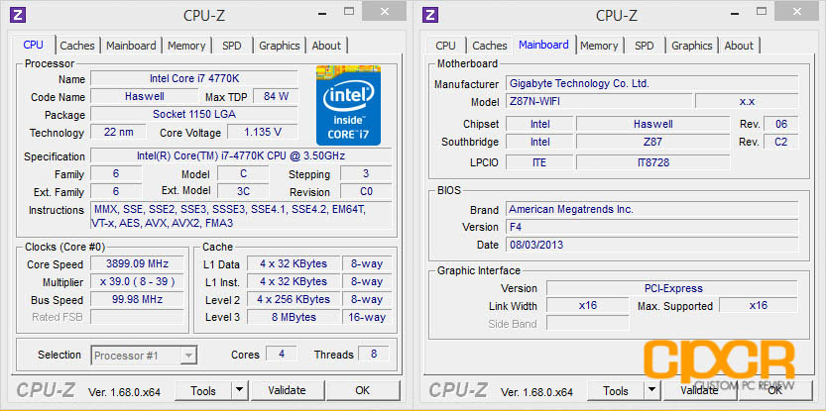826x411 pixels.
Task: Click Bus Speed value '99.98 MHz'
Action: [138, 299]
